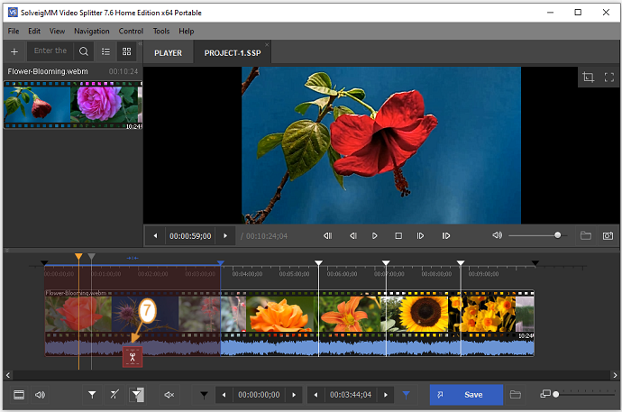Switch media library to thumbnail grid view
The image size is (622, 412).
pos(126,51)
